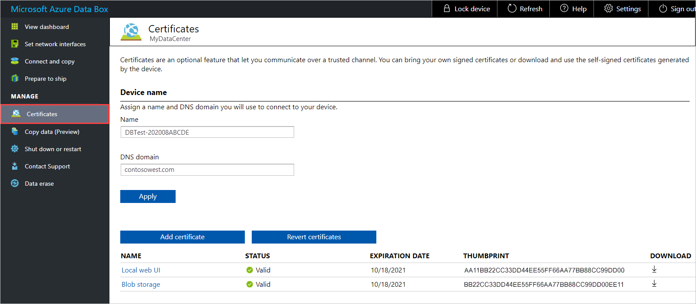Image resolution: width=696 pixels, height=304 pixels.
Task: Open Set network interfaces page
Action: [x=55, y=44]
